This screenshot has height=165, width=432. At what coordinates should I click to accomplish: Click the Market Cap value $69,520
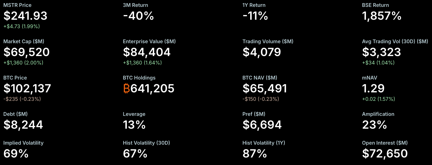click(26, 52)
